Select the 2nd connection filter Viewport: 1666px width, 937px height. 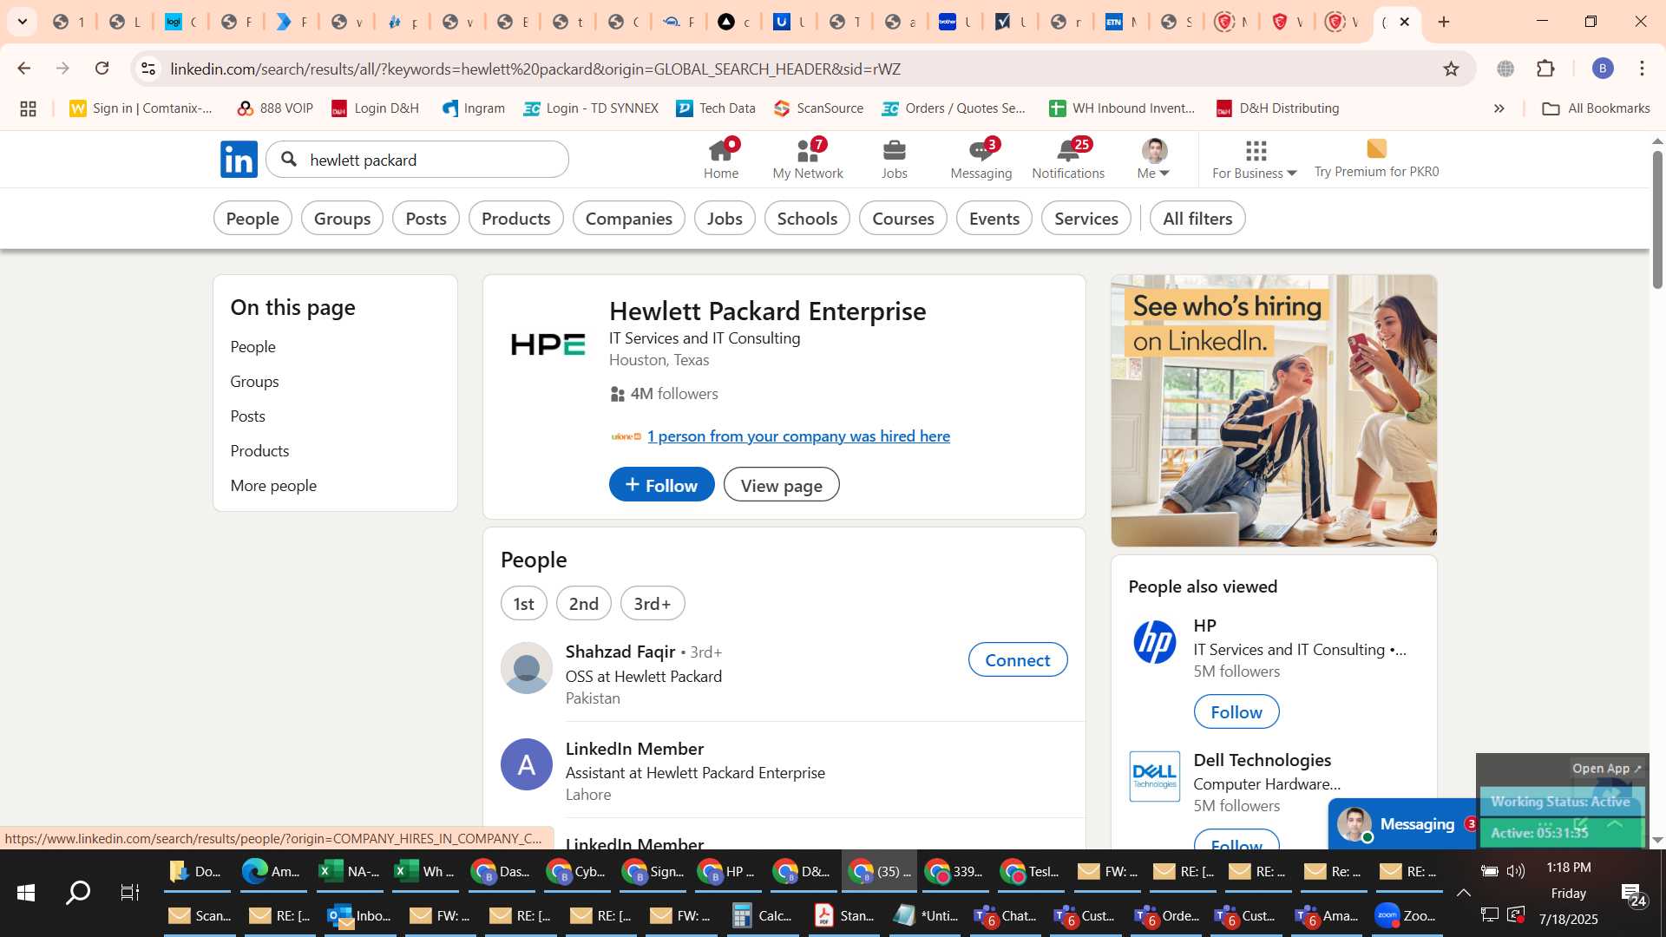584,604
